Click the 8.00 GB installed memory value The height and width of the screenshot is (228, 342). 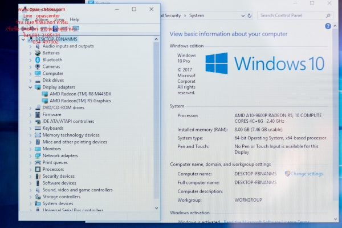tap(258, 130)
